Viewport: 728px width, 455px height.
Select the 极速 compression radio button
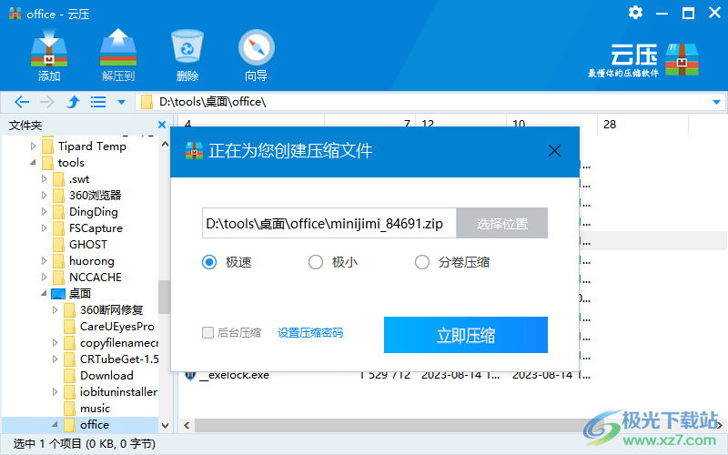coord(209,262)
